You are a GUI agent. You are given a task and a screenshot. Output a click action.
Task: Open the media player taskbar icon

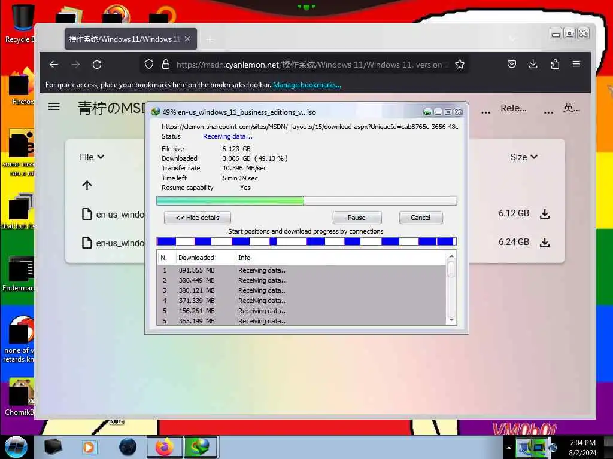click(x=89, y=447)
